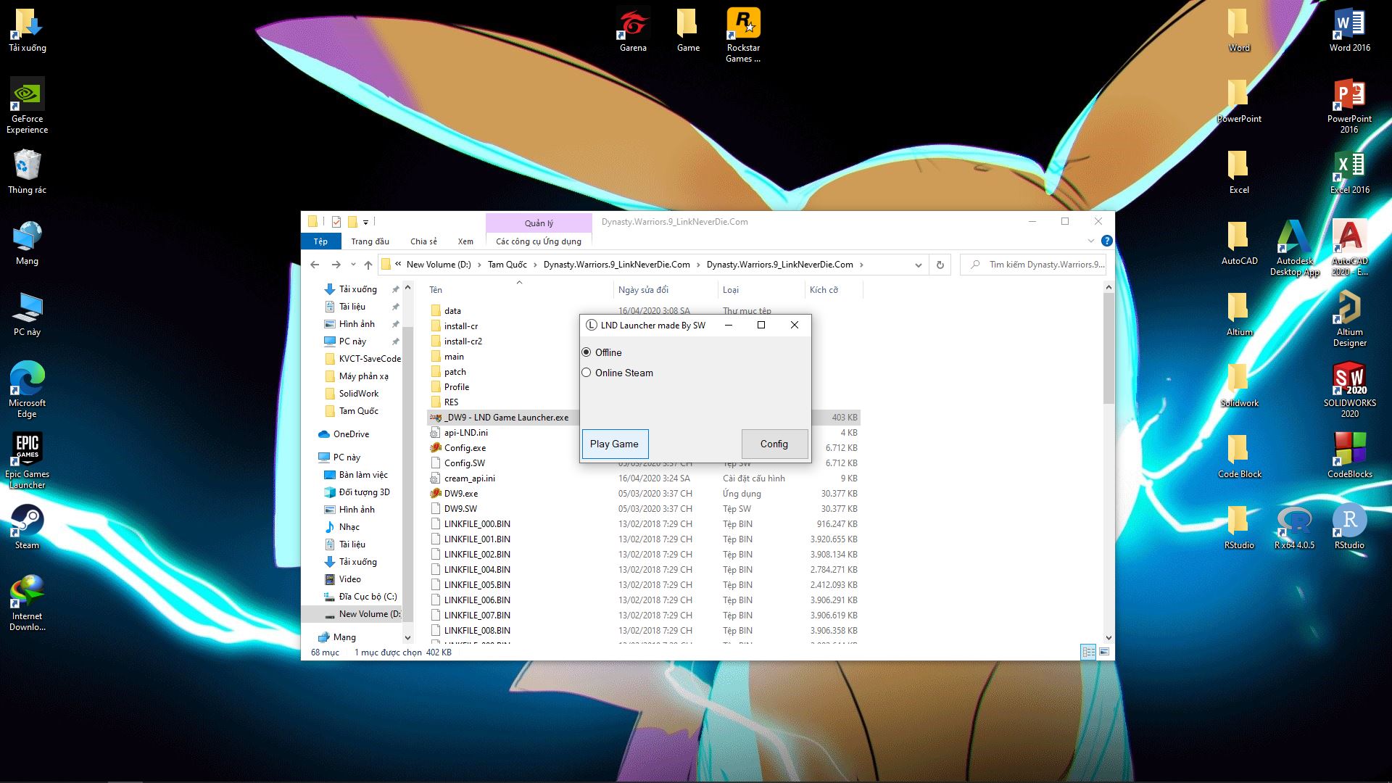Expand the ribbon using the chevron
The width and height of the screenshot is (1392, 783).
1090,241
